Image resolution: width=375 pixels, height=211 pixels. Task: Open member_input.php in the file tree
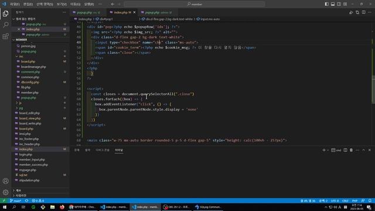pyautogui.click(x=32, y=159)
